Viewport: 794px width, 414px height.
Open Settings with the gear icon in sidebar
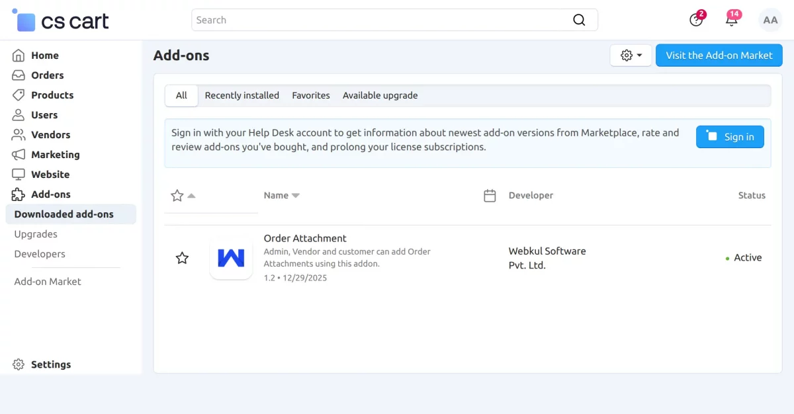pyautogui.click(x=19, y=364)
